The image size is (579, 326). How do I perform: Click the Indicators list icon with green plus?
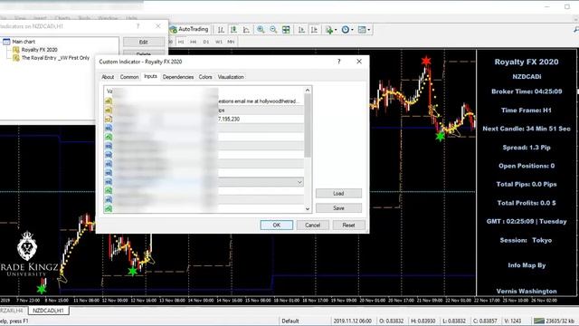click(328, 30)
